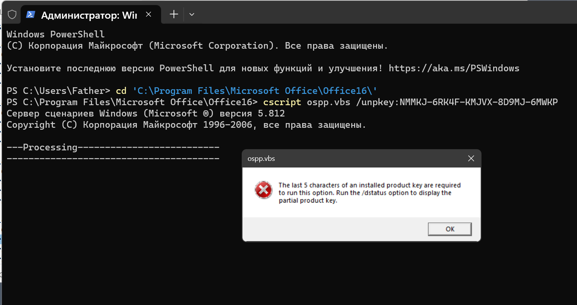577x305 pixels.
Task: Click the 'PS C:\Users\Father>' prompt
Action: click(x=58, y=91)
